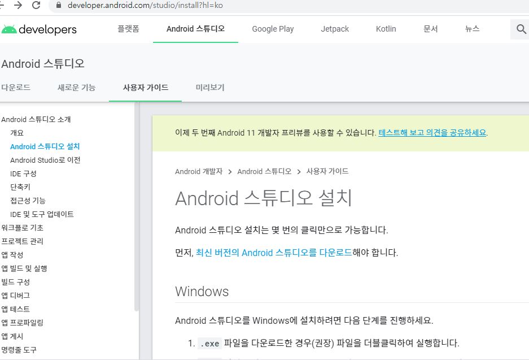529x360 pixels.
Task: Open the Kotlin navigation tab
Action: click(x=386, y=29)
